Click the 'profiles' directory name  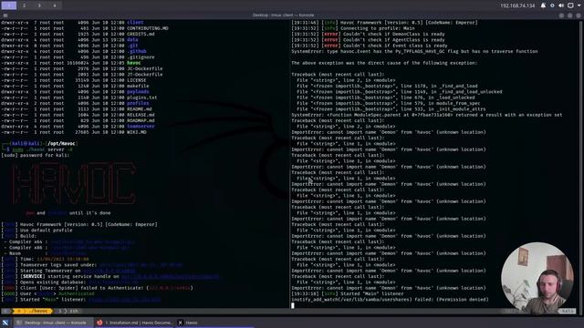pyautogui.click(x=138, y=103)
